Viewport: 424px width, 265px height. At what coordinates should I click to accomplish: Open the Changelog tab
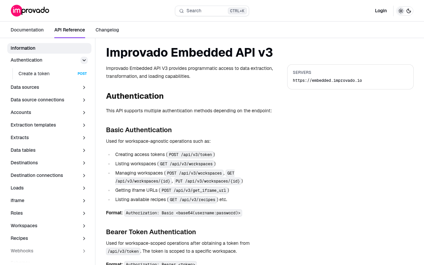pos(107,30)
